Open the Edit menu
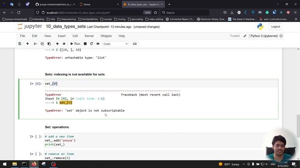The width and height of the screenshot is (300, 168). coord(35,36)
